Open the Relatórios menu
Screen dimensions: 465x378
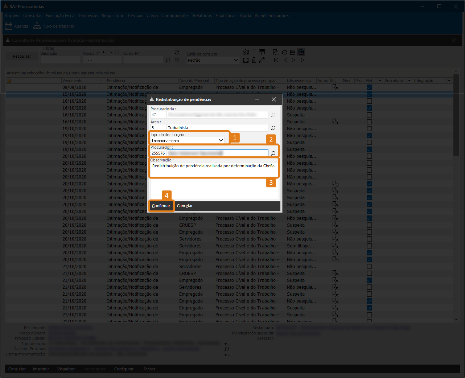[x=202, y=16]
